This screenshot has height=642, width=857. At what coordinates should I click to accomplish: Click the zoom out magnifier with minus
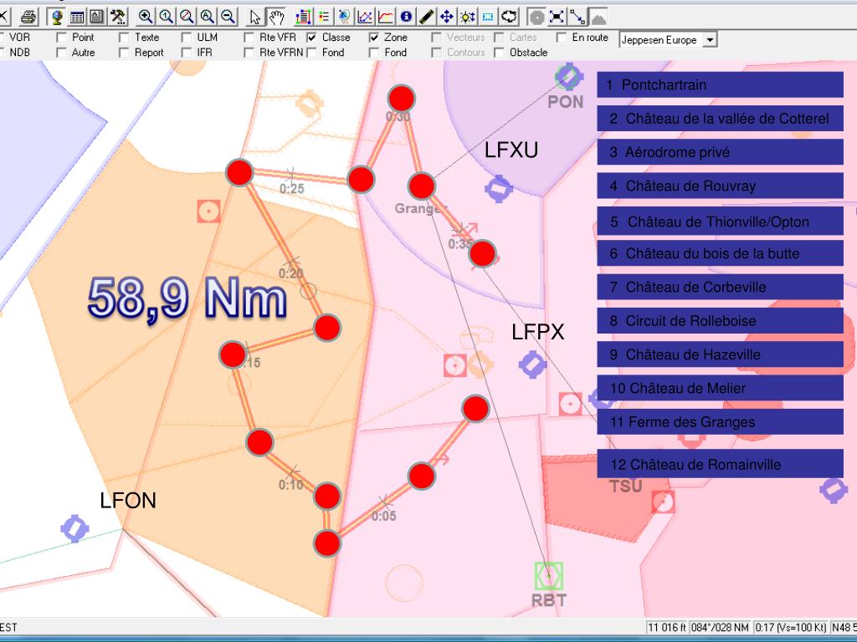click(228, 17)
